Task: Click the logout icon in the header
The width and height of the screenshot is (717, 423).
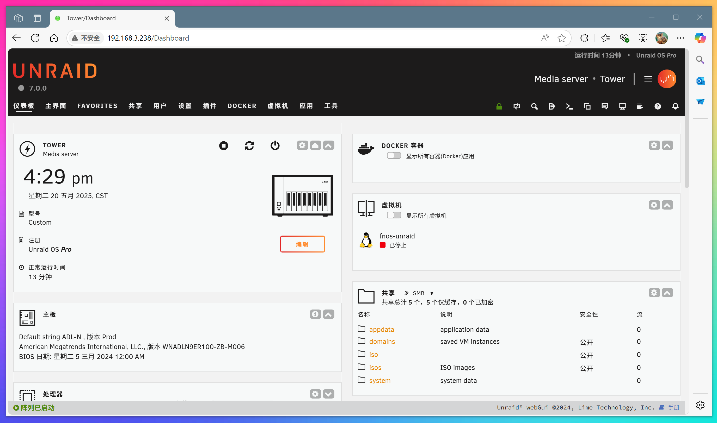Action: [x=552, y=106]
